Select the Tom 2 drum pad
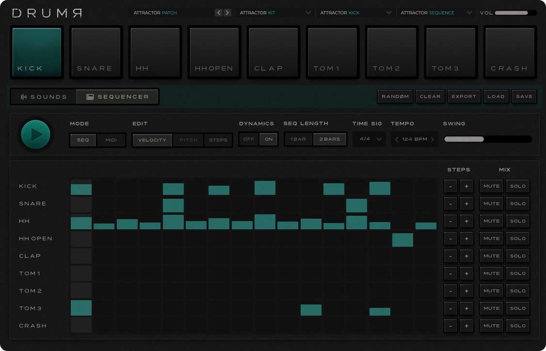 [x=392, y=52]
